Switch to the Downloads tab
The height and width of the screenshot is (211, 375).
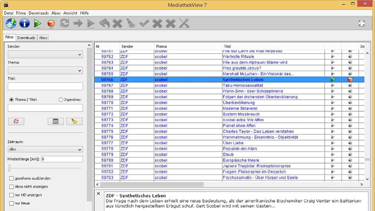coord(26,38)
